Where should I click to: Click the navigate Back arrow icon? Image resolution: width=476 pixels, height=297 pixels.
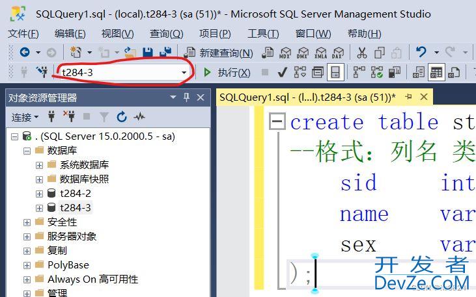[x=25, y=53]
